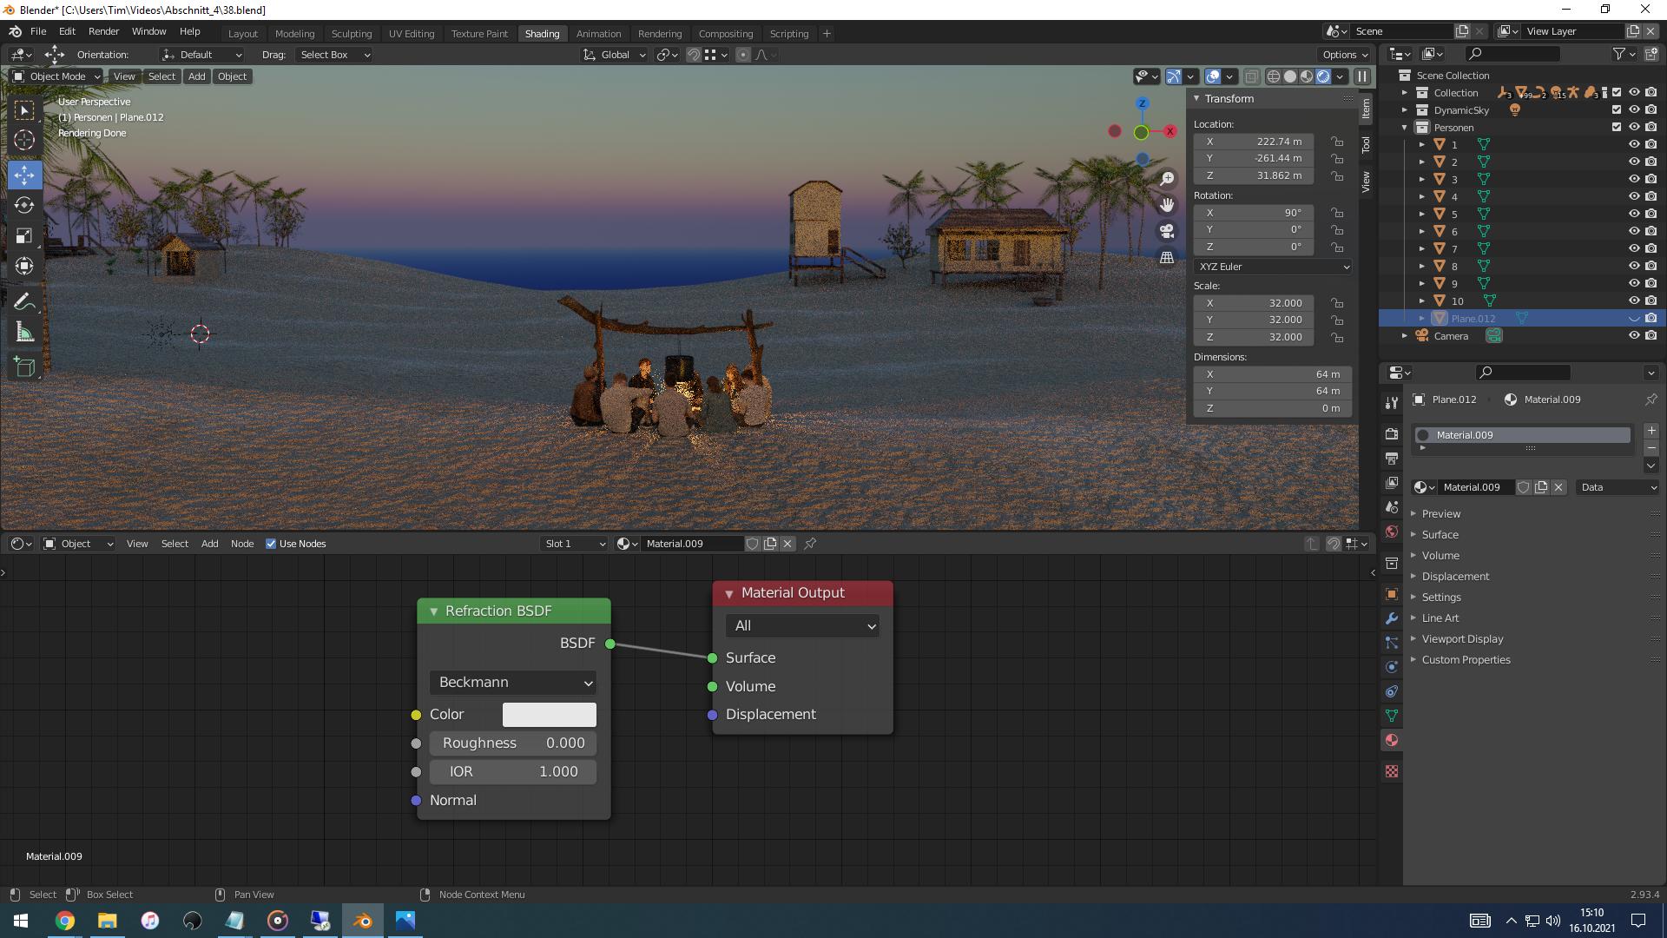
Task: Pin the node editor material
Action: tap(810, 544)
